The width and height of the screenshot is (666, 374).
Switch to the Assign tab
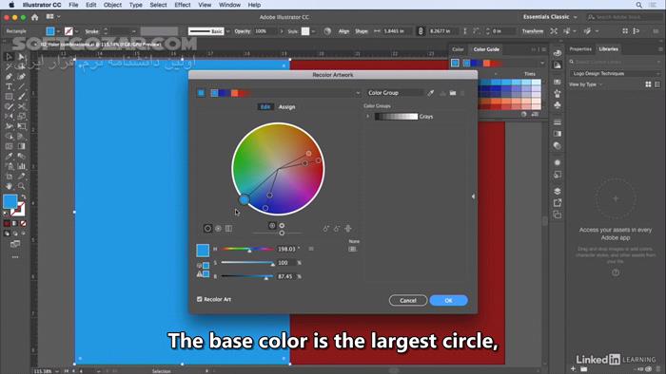pyautogui.click(x=286, y=107)
